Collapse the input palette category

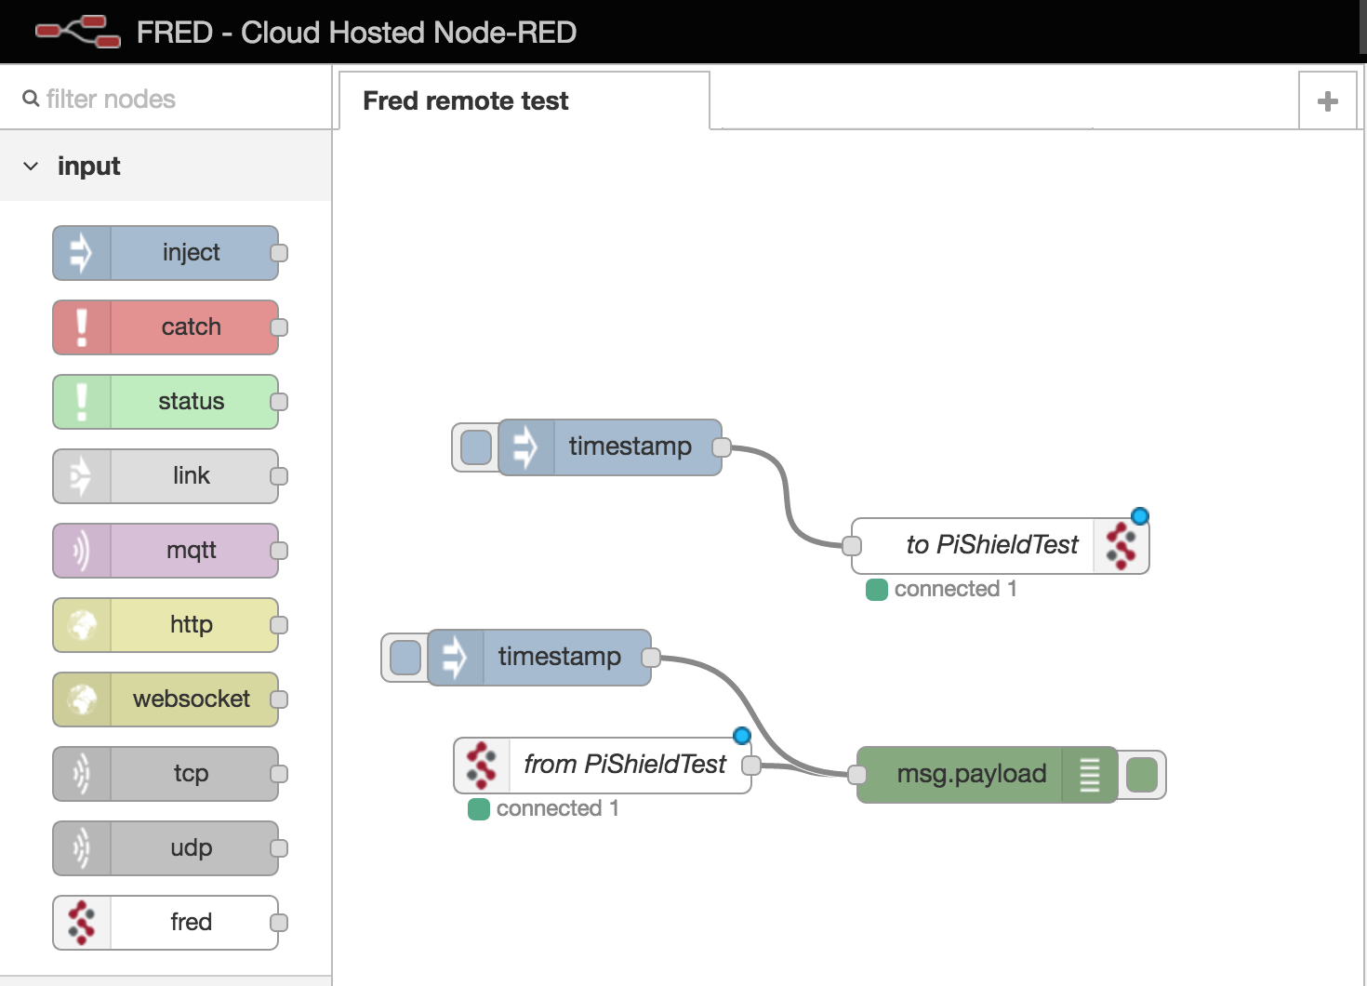coord(32,166)
